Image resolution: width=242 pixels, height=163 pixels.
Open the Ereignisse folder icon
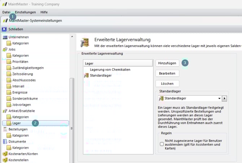click(9, 92)
